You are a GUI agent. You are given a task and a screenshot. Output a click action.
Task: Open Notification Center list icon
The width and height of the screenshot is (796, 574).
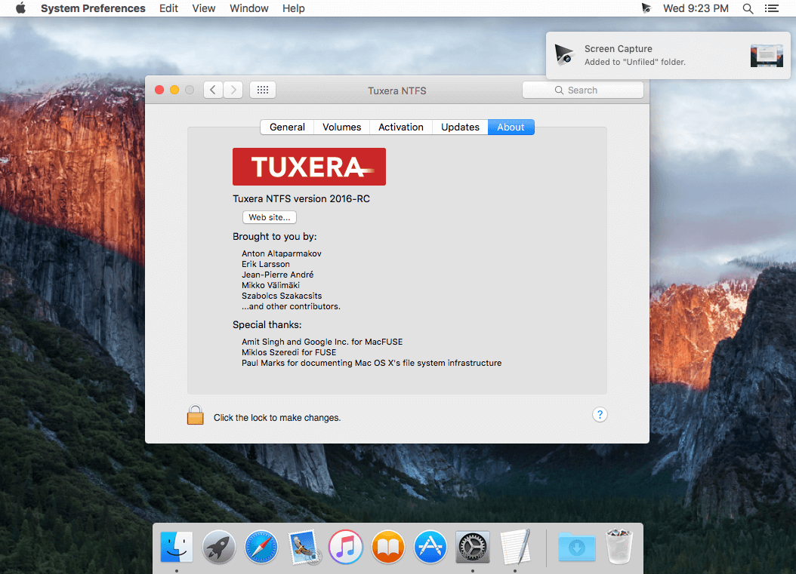coord(772,8)
